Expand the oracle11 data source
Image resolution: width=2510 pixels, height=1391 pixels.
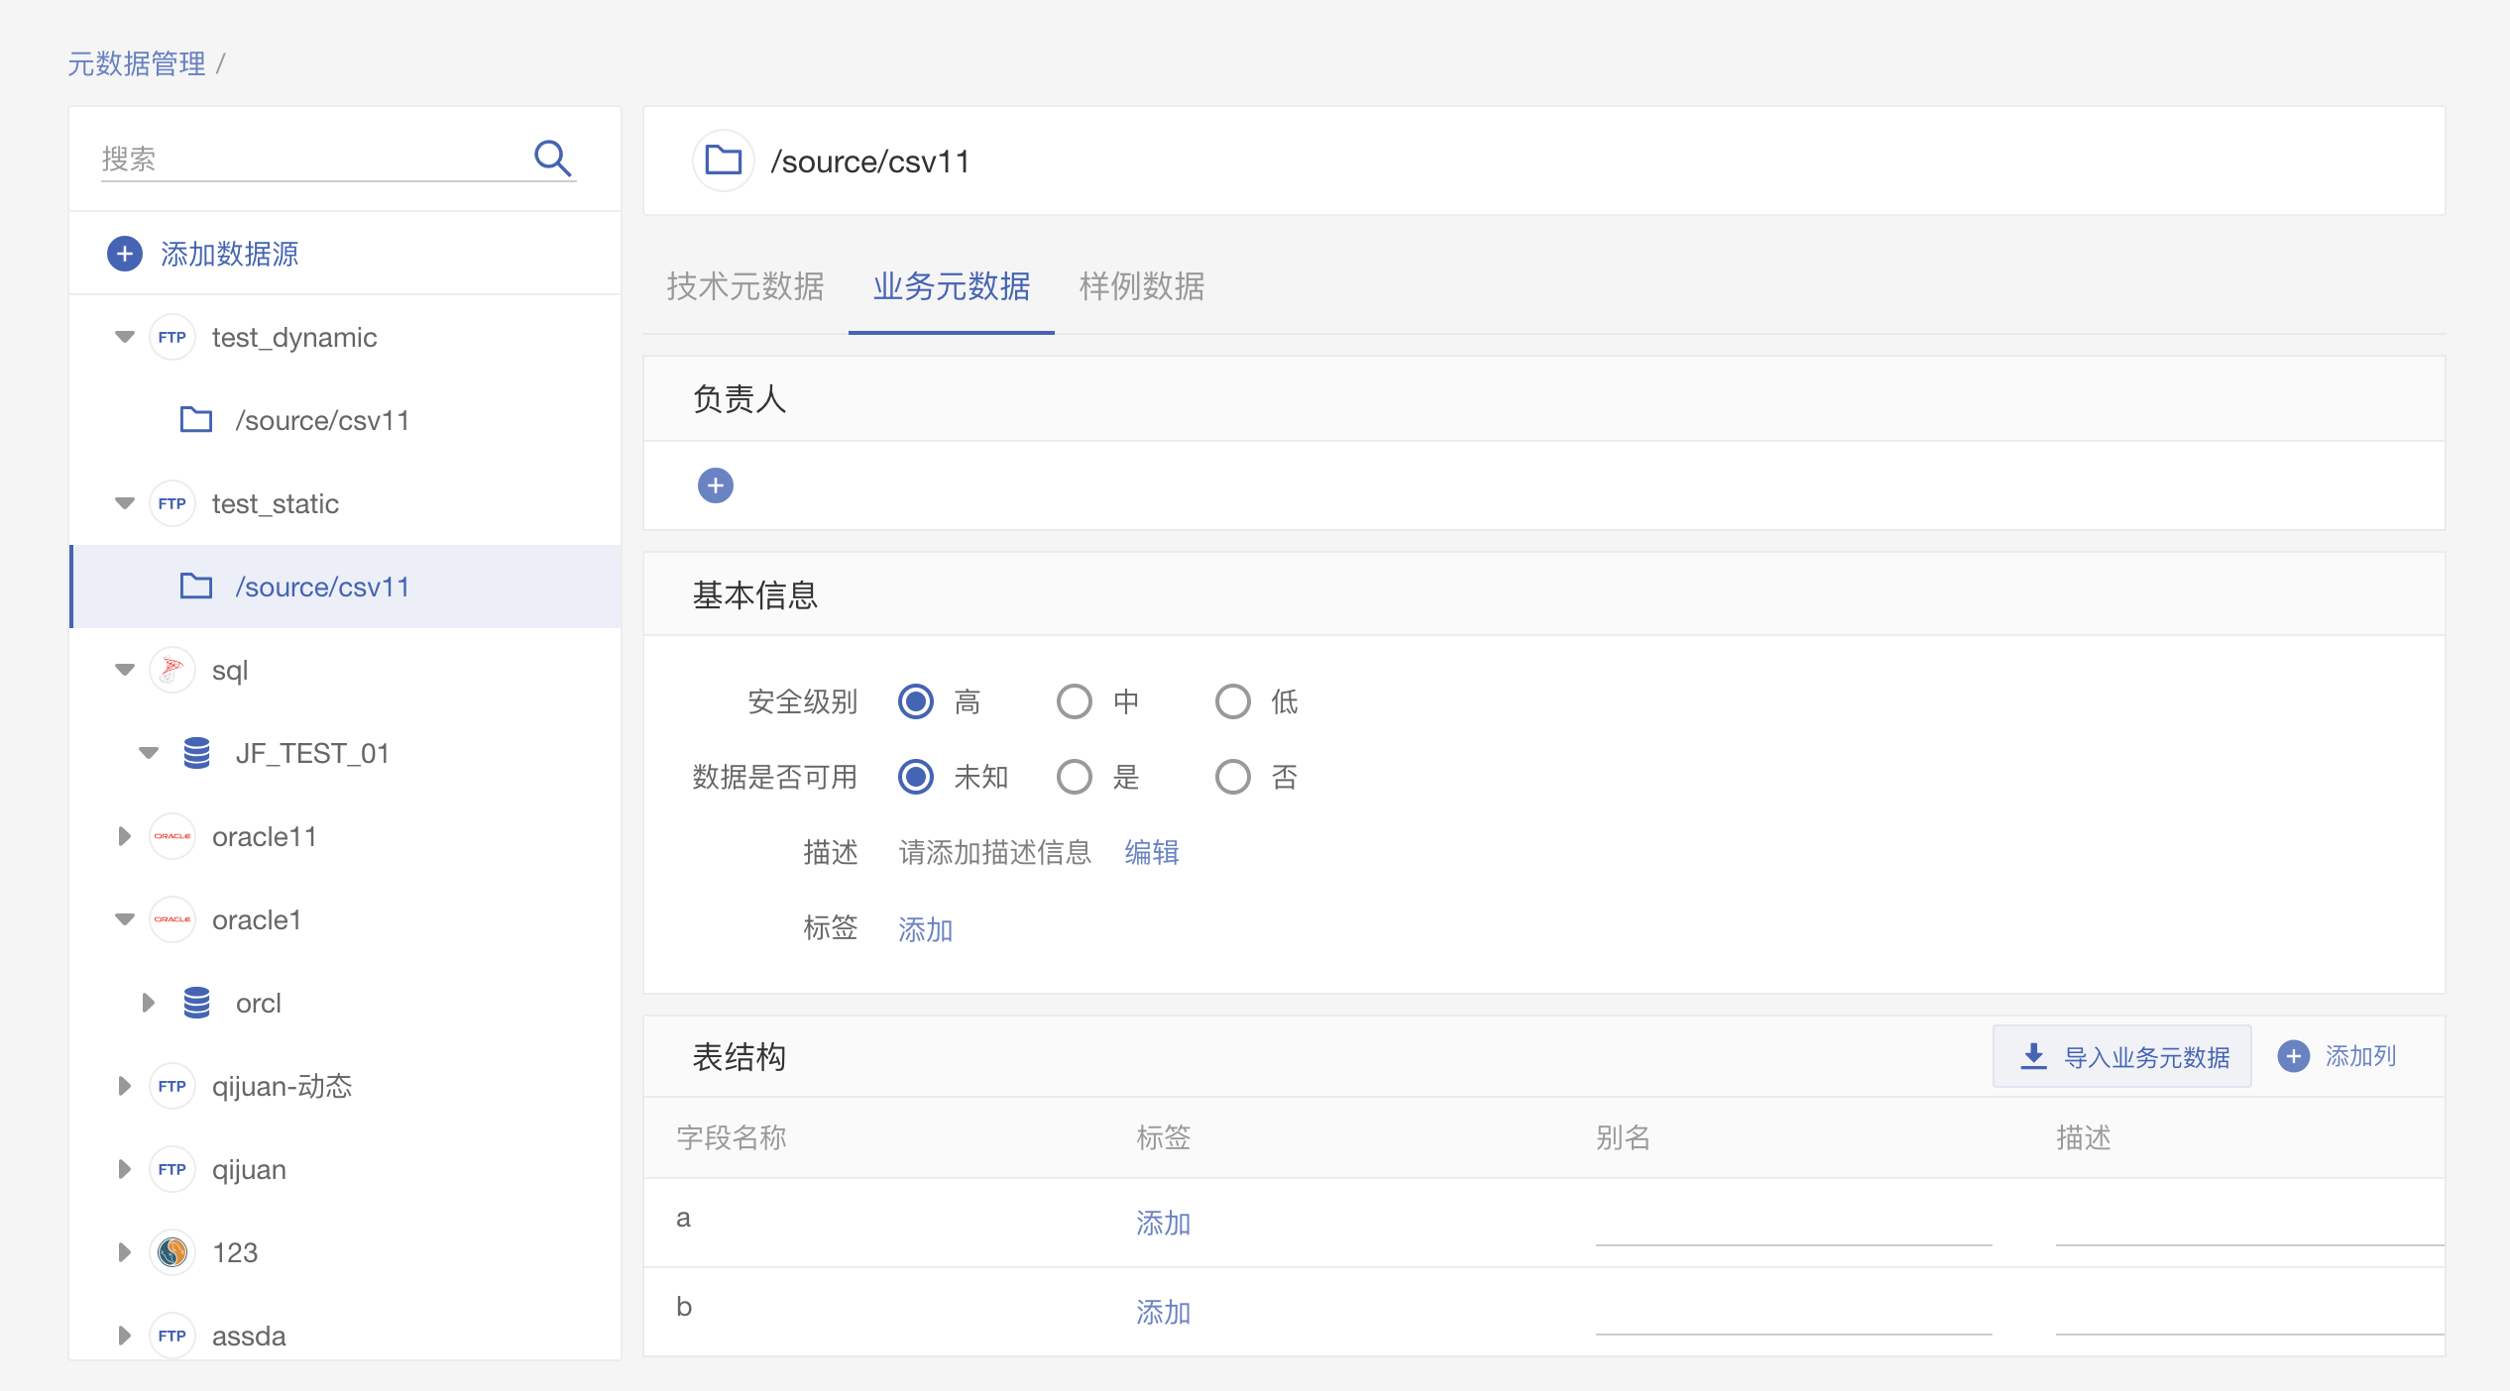point(125,836)
